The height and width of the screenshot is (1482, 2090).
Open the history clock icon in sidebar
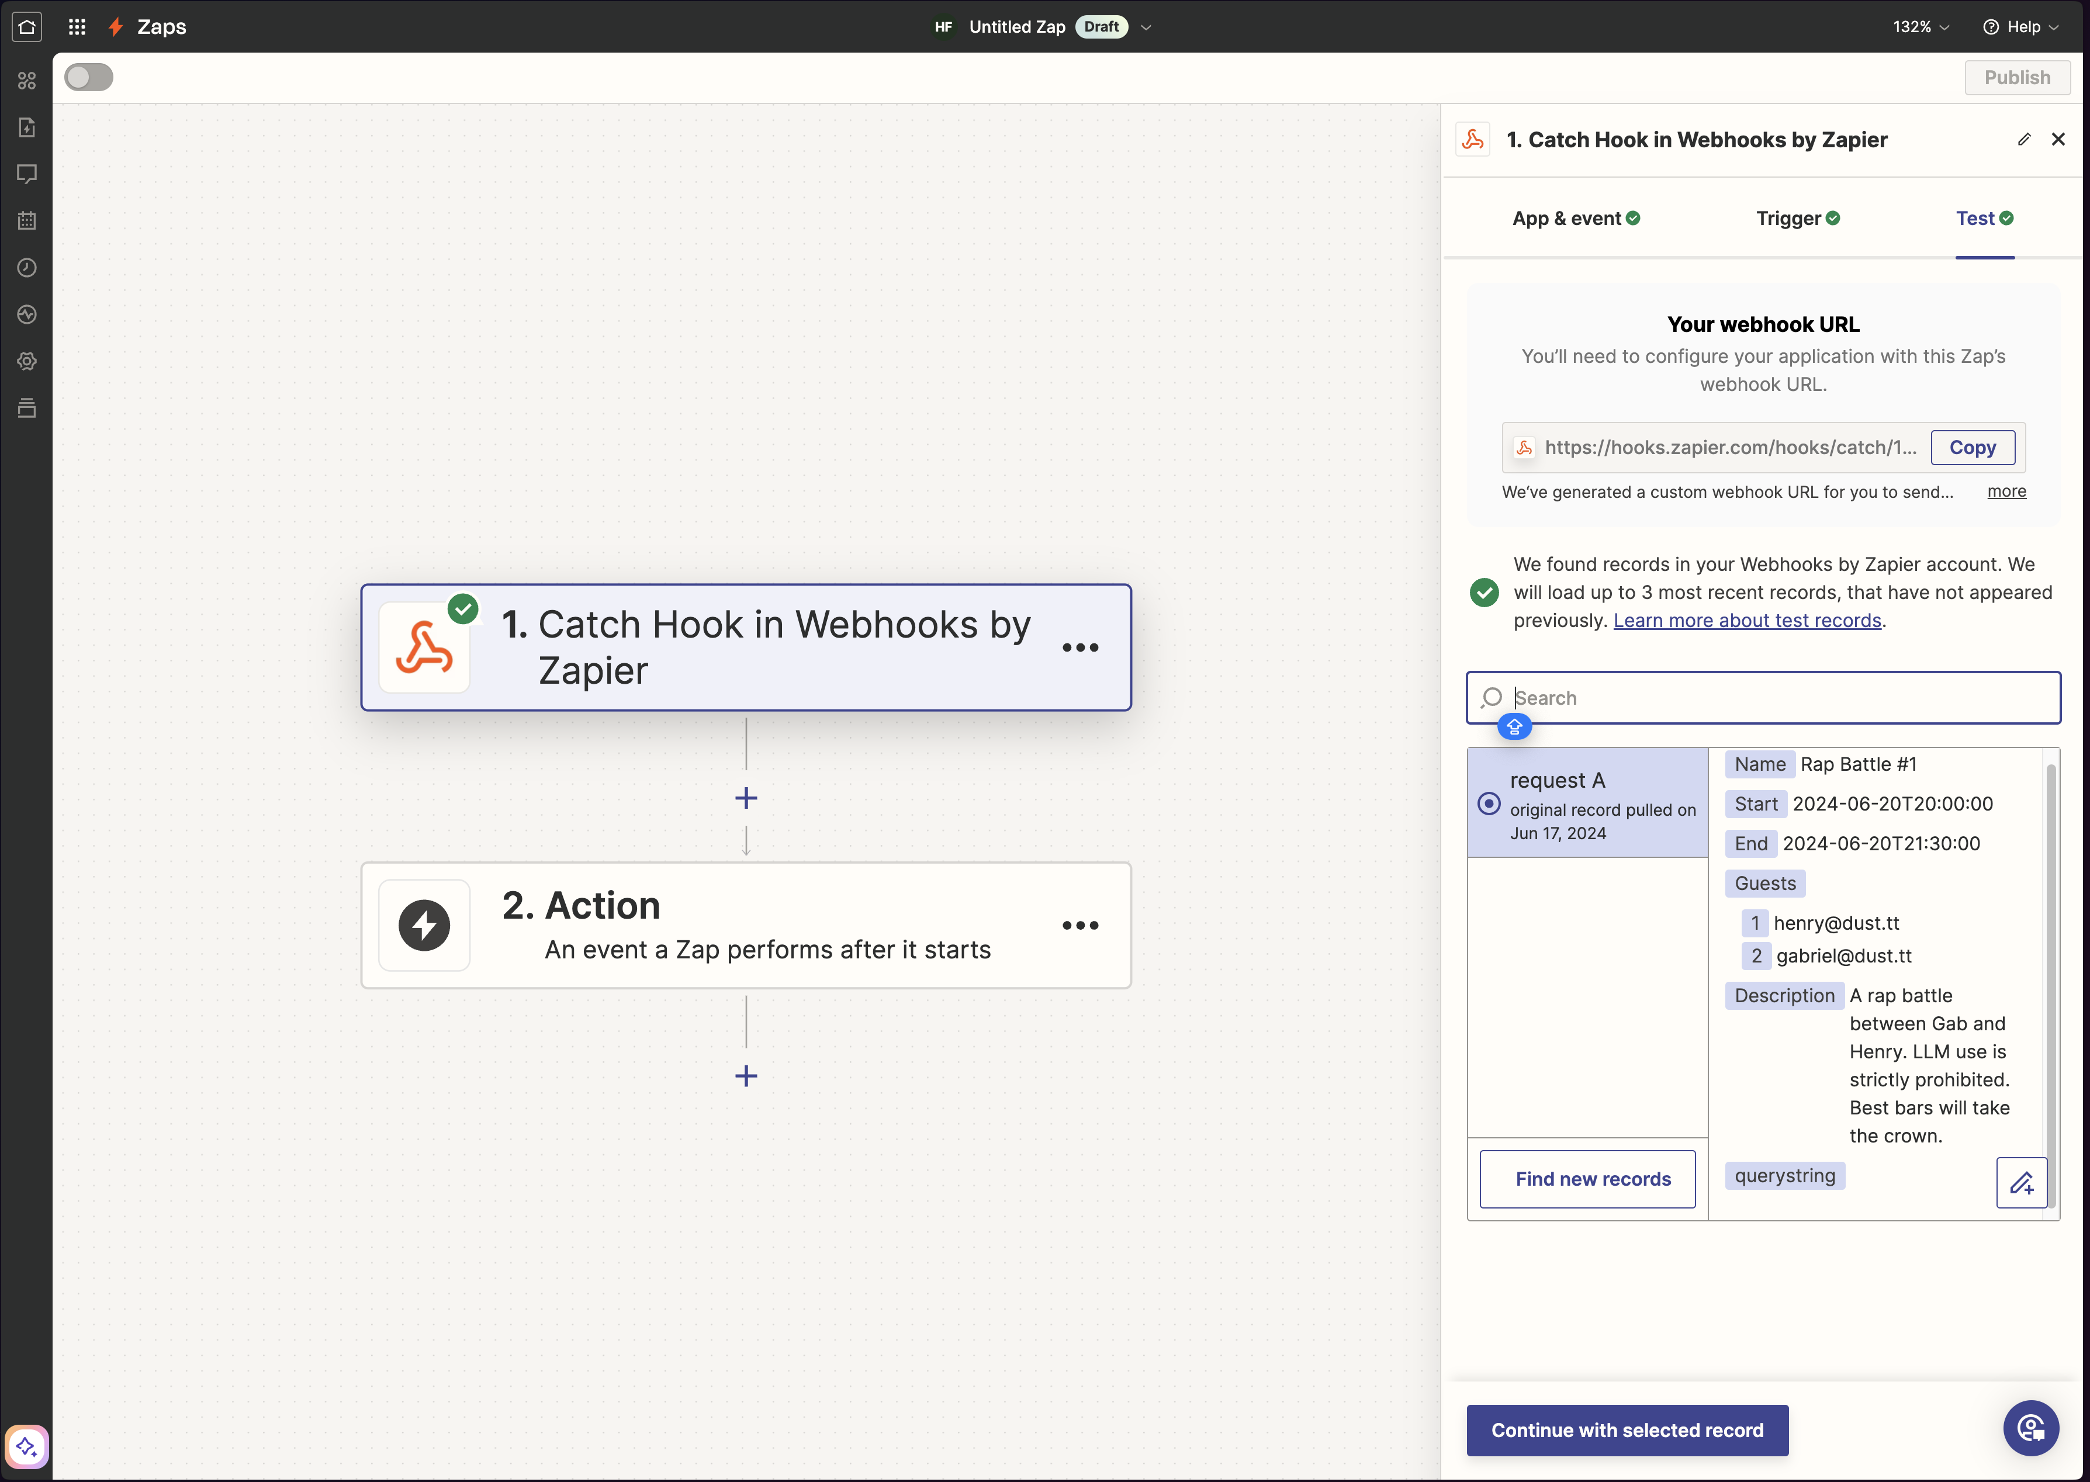tap(26, 268)
